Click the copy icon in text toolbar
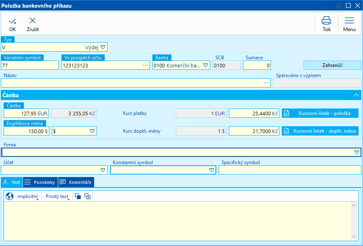Viewport: 363px width, 246px height. pos(78,196)
